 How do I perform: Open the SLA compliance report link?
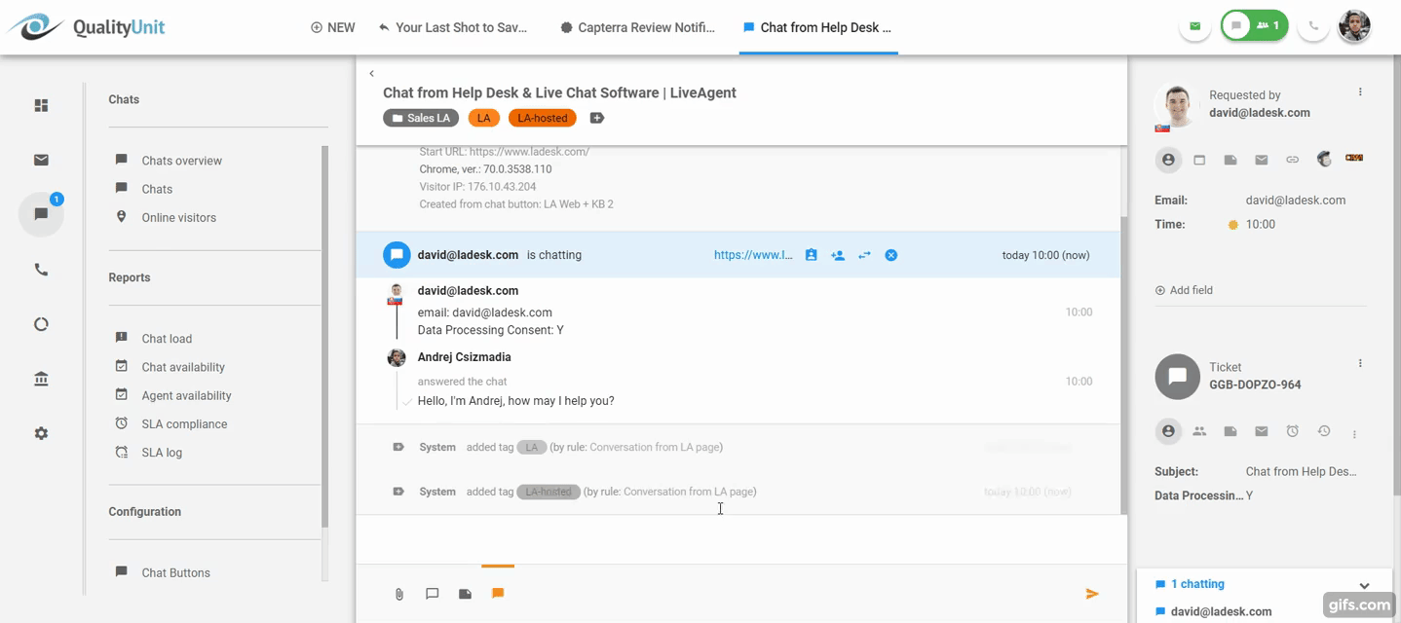[x=184, y=423]
